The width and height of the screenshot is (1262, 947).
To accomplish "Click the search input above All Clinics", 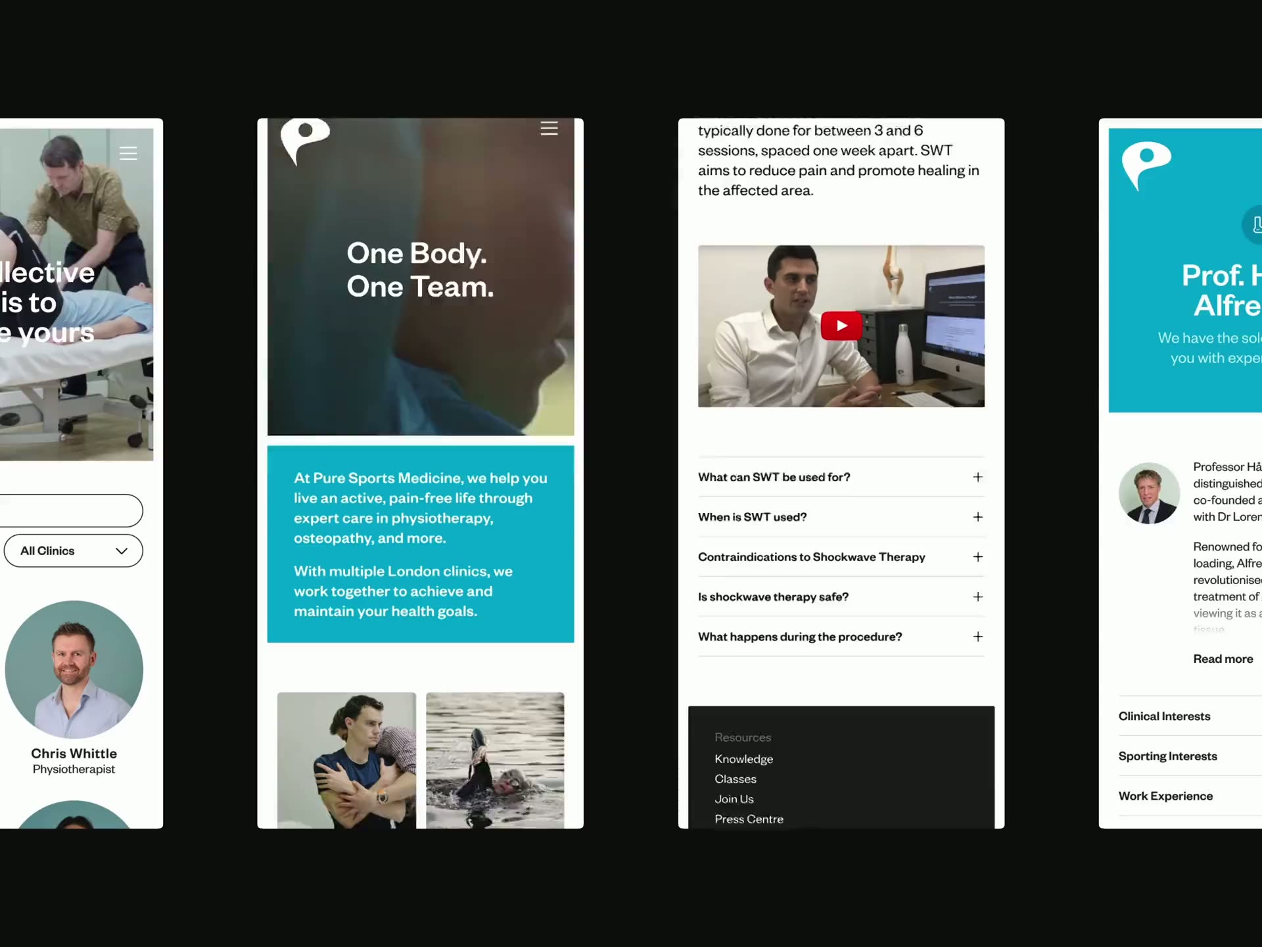I will pos(71,510).
